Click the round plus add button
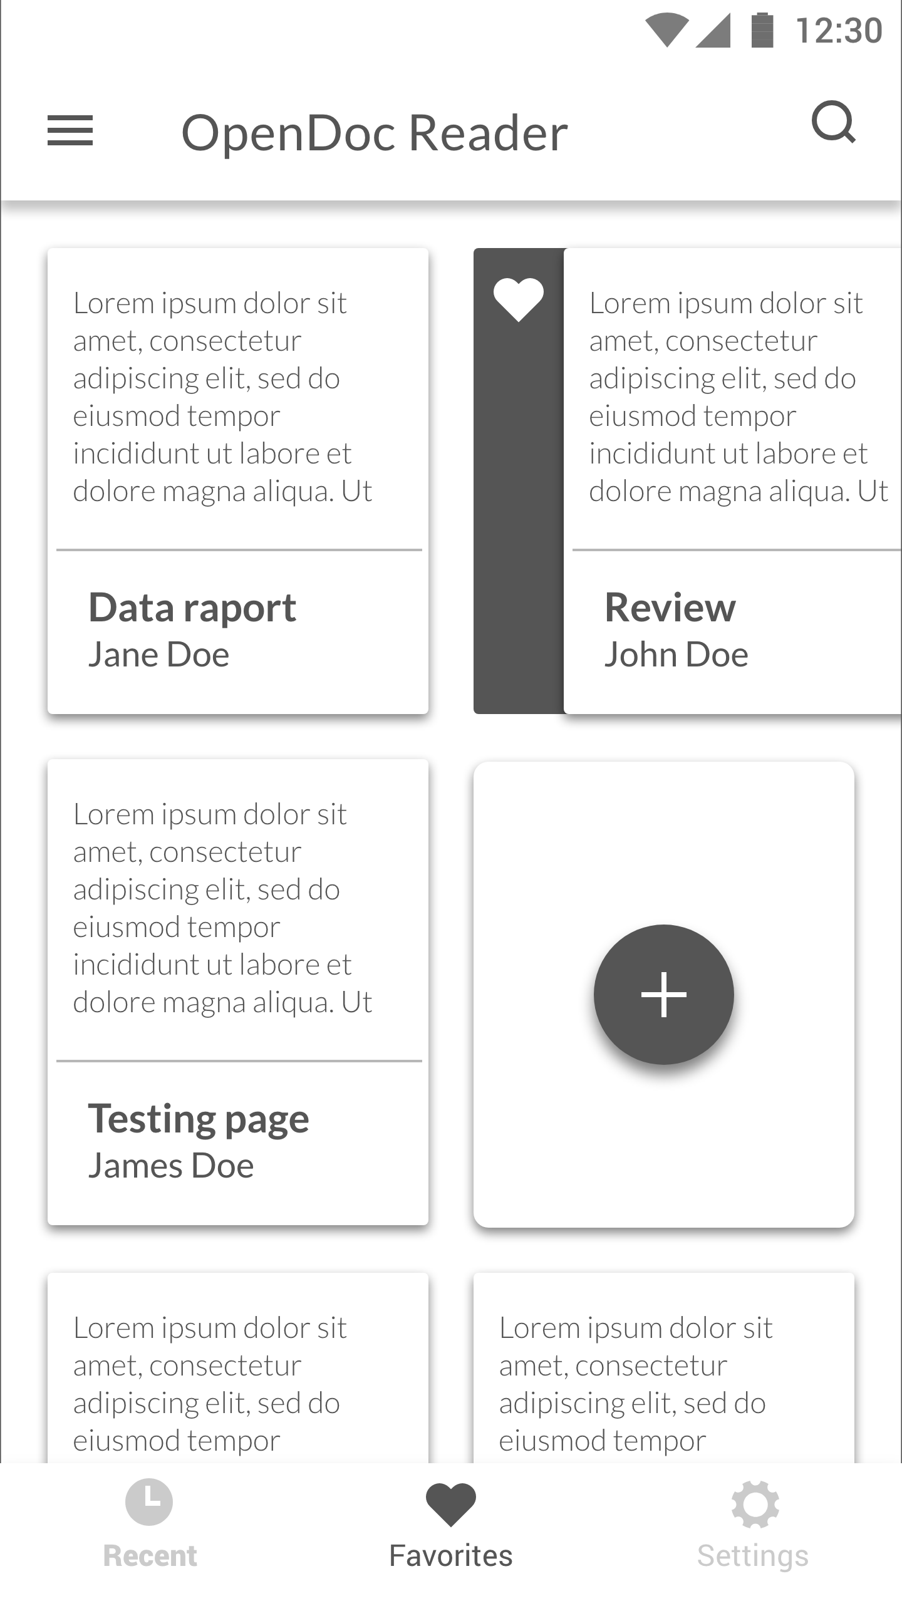Screen dimensions: 902x1601 (663, 994)
